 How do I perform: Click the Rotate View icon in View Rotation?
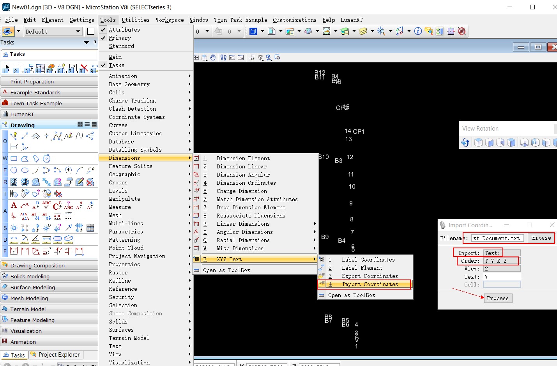point(465,142)
